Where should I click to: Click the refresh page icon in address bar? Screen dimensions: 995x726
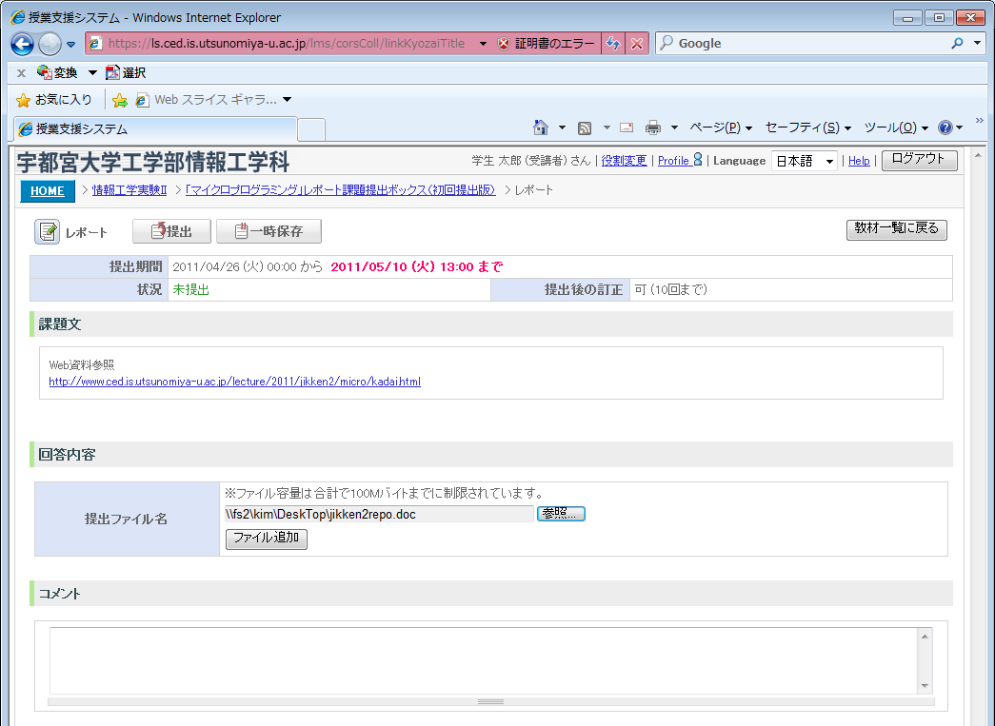pos(614,44)
